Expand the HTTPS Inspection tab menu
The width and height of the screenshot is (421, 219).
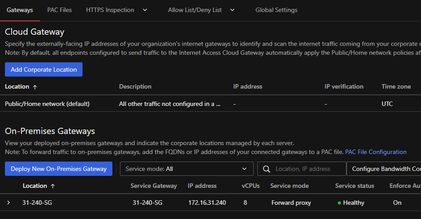coord(145,10)
